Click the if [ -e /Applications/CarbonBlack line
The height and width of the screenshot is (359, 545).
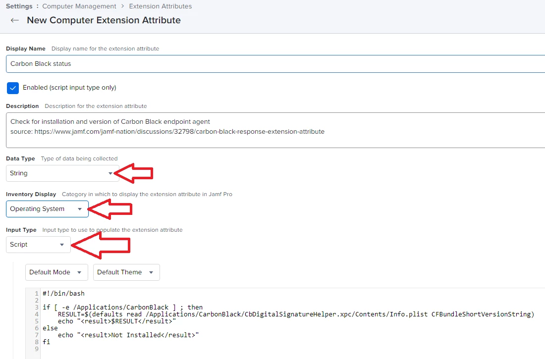pyautogui.click(x=123, y=307)
